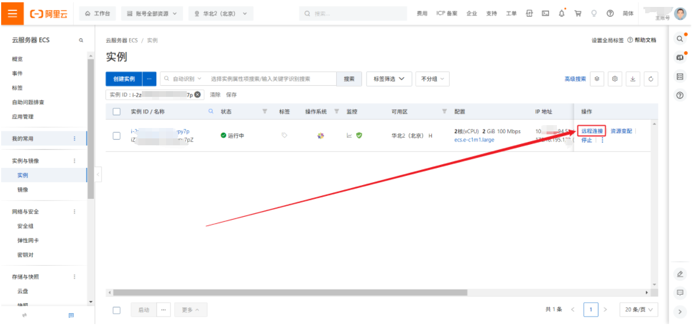
Task: Open the 不分组 grouping dropdown
Action: [432, 79]
